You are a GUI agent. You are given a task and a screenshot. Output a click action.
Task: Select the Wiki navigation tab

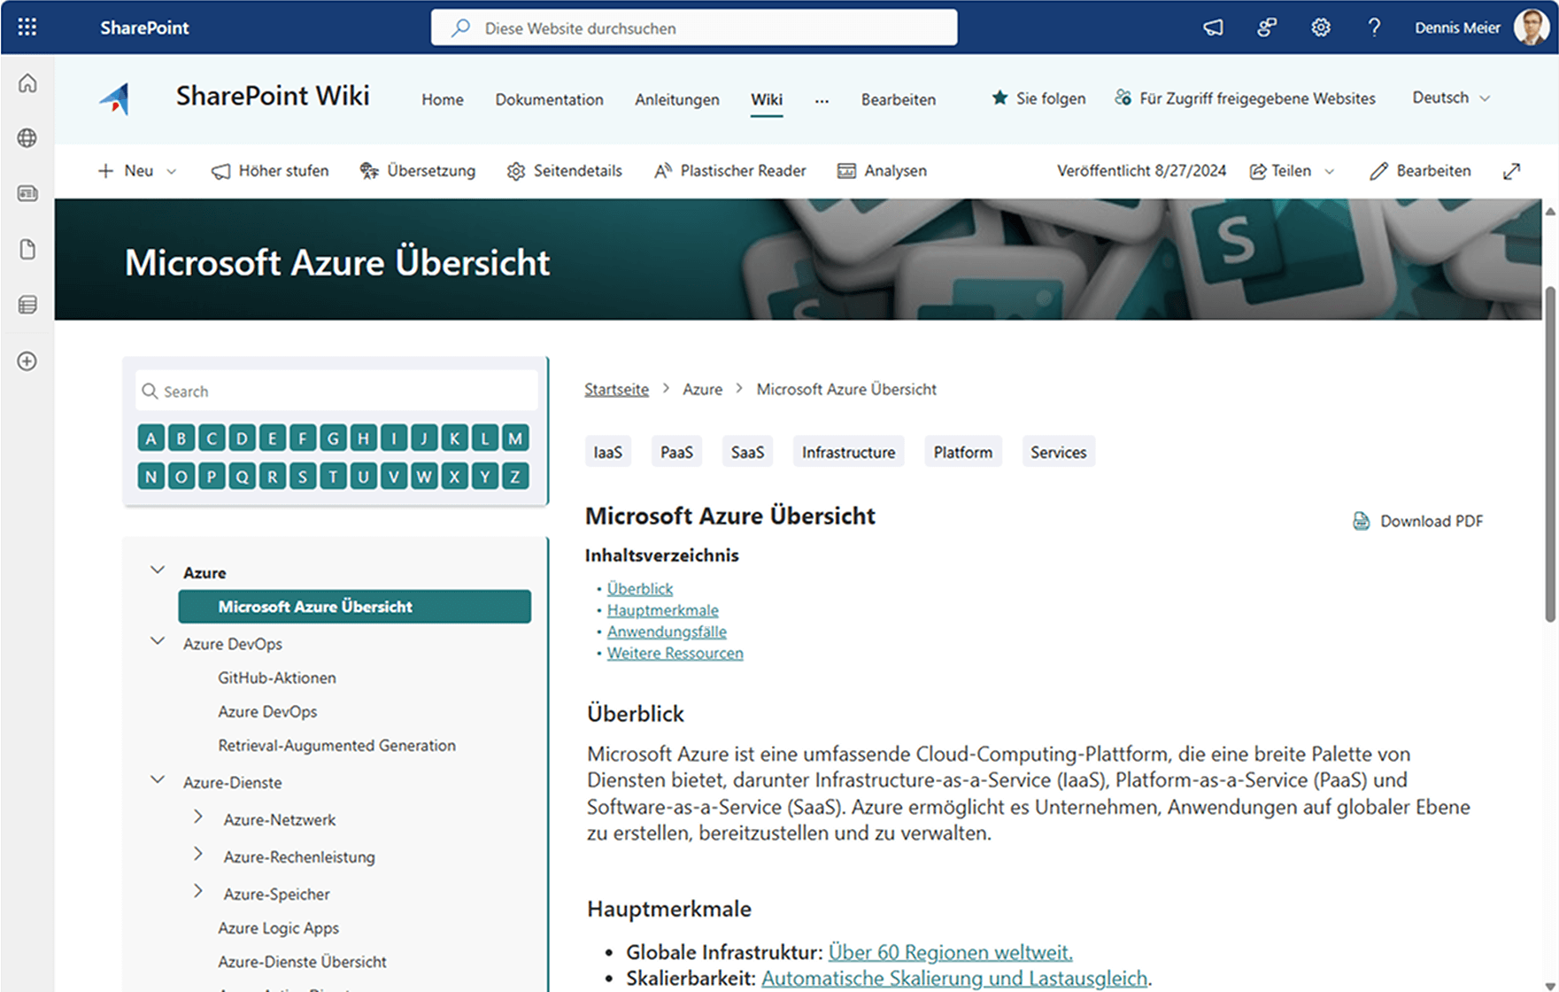tap(767, 99)
